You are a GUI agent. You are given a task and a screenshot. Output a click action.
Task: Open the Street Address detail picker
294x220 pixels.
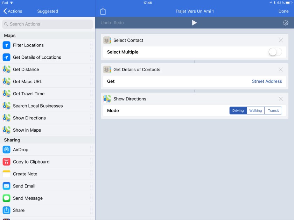(267, 81)
